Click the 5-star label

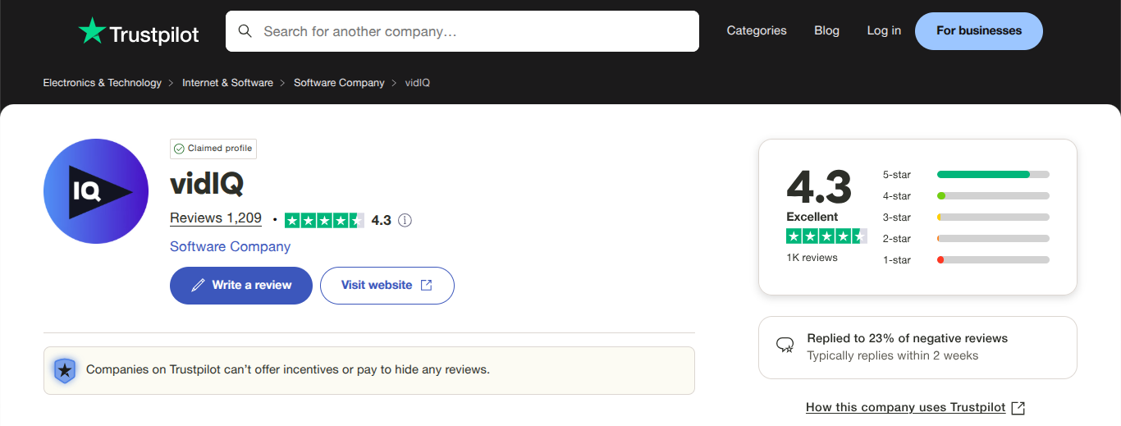click(x=897, y=175)
